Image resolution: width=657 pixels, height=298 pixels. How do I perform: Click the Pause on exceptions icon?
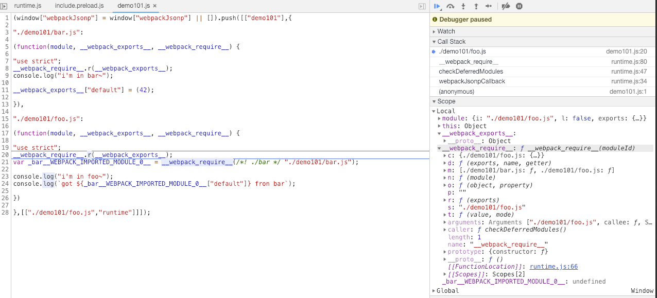[520, 6]
